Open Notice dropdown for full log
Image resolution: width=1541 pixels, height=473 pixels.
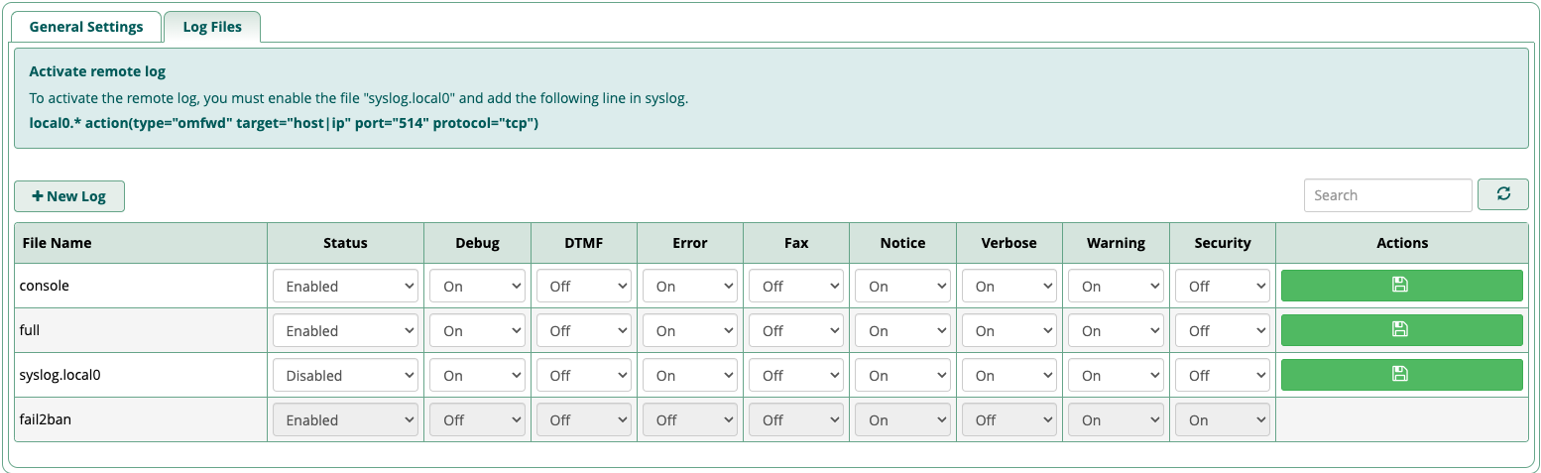(902, 330)
